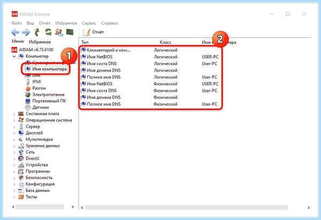
Task: Click the Системная плата motherboard icon
Action: click(x=21, y=114)
